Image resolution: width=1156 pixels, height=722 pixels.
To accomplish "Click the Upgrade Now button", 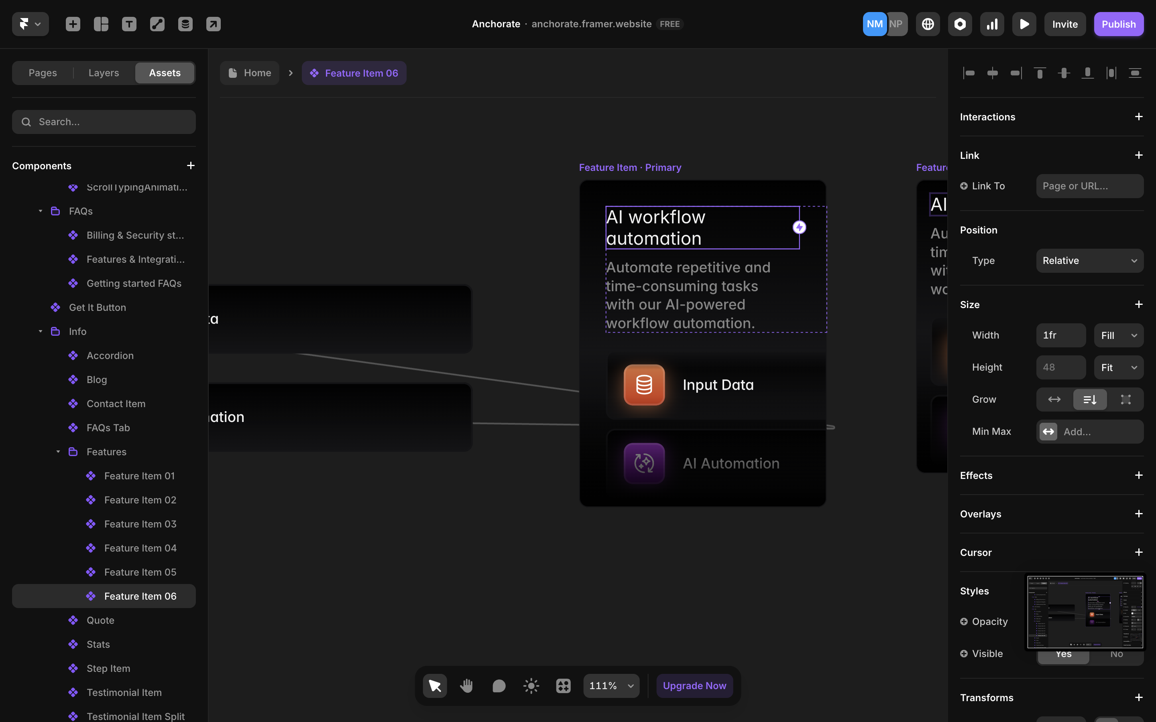I will point(694,685).
